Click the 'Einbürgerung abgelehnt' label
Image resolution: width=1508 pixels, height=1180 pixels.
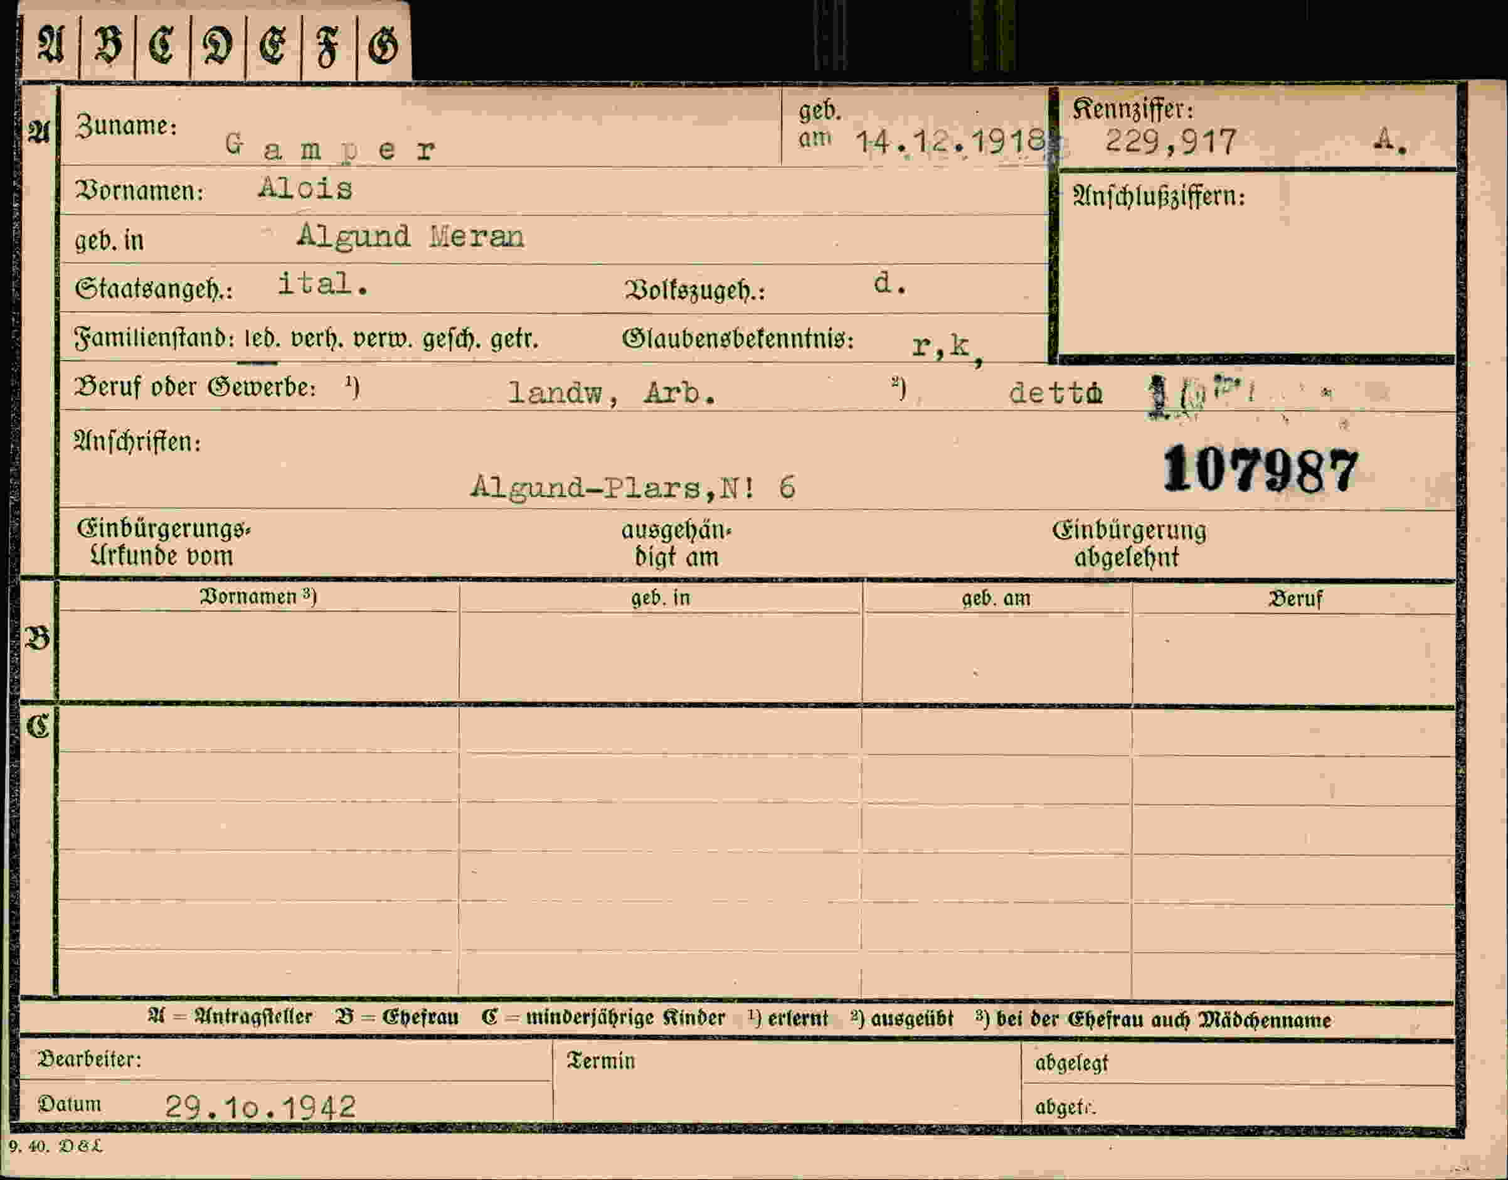pyautogui.click(x=1129, y=544)
